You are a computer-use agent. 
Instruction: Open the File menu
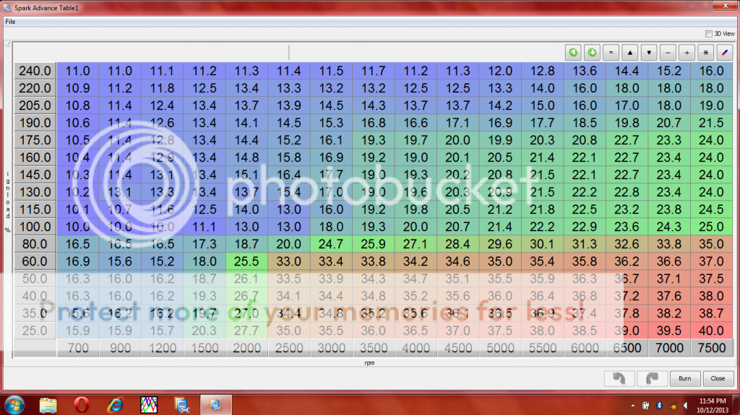point(10,22)
